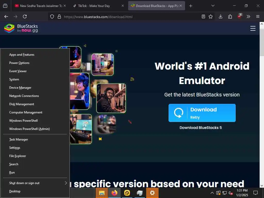Go back to the previous page
The width and height of the screenshot is (264, 198).
pyautogui.click(x=6, y=16)
